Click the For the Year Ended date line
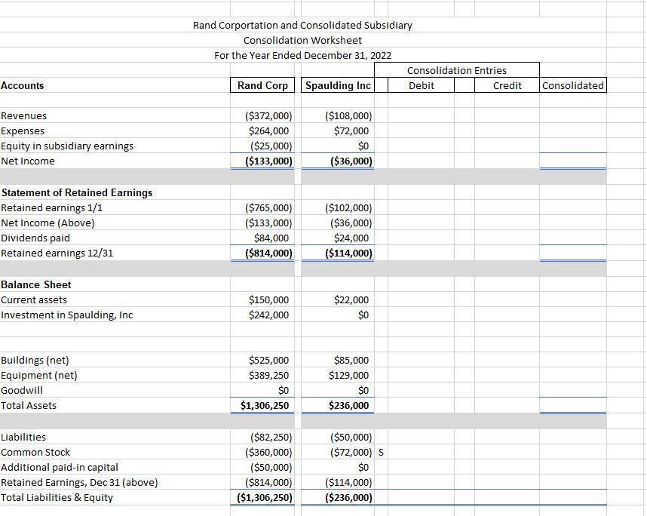 click(x=302, y=55)
